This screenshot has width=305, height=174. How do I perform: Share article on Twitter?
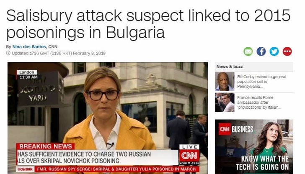(x=274, y=51)
